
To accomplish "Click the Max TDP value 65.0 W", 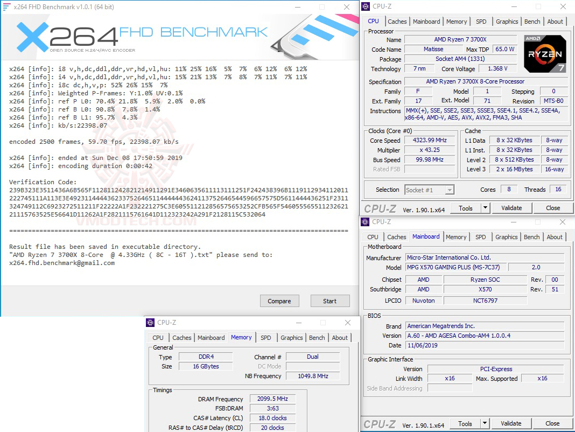I will (504, 49).
